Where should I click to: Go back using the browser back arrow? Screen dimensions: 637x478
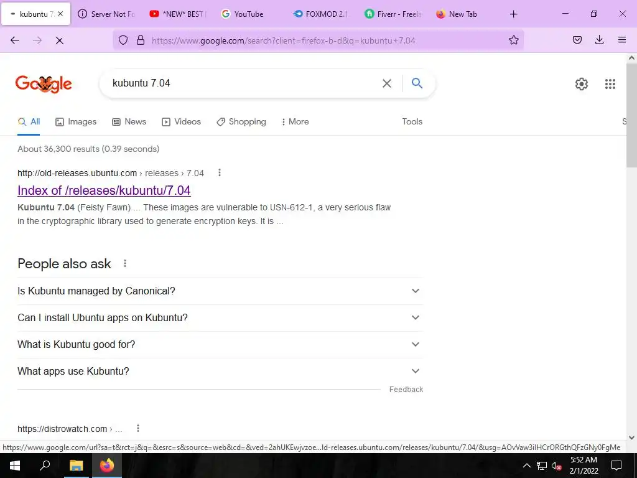tap(15, 40)
